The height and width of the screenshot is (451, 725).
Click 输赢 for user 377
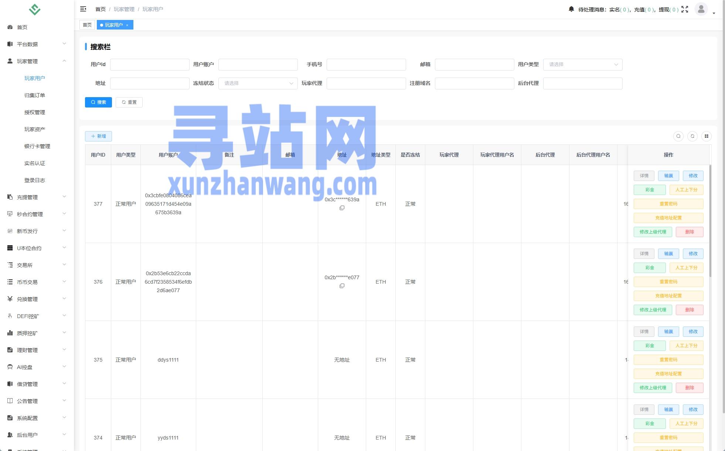point(668,176)
